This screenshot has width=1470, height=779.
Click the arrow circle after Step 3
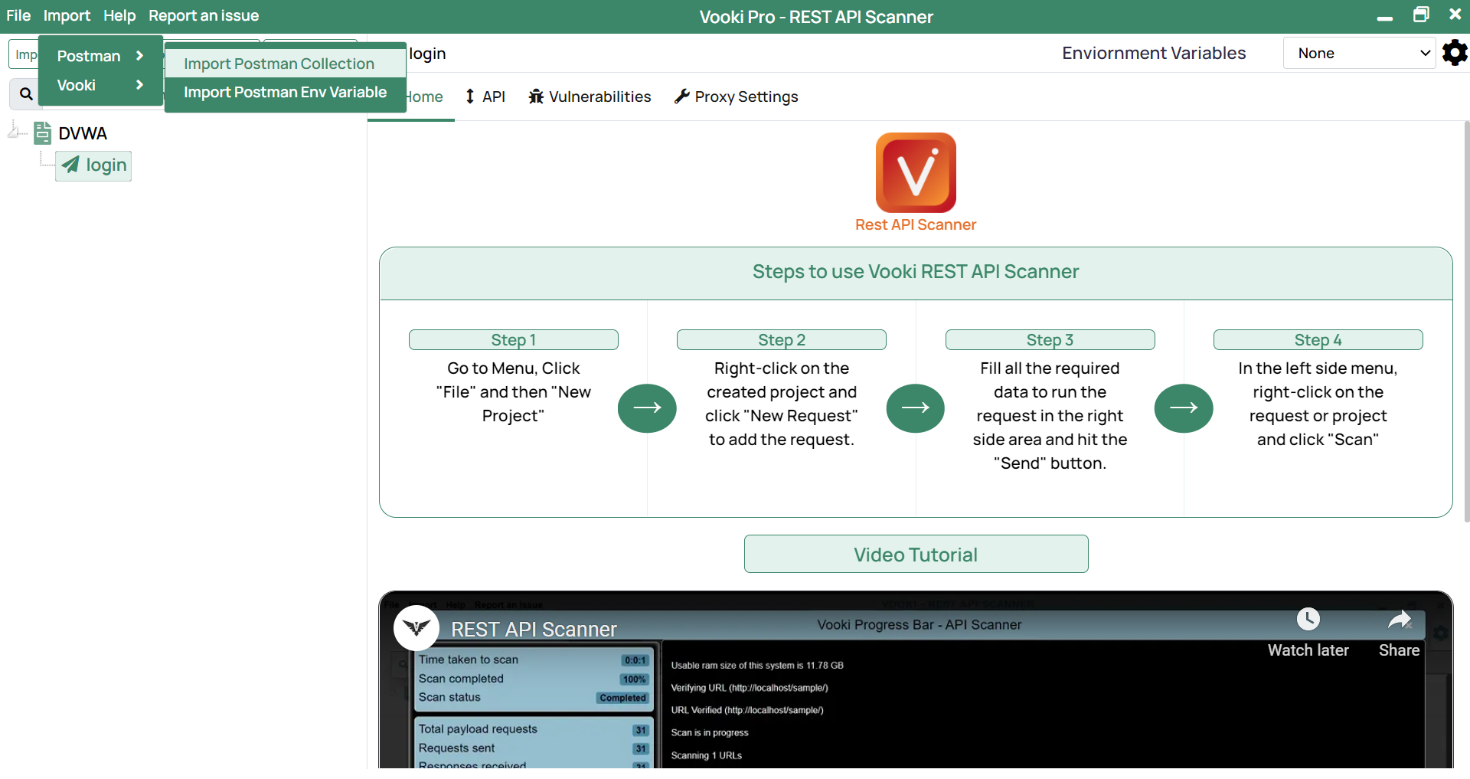click(x=1184, y=408)
